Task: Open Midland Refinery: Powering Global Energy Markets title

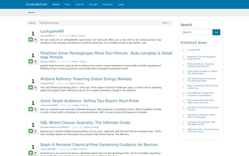Action: pos(86,79)
